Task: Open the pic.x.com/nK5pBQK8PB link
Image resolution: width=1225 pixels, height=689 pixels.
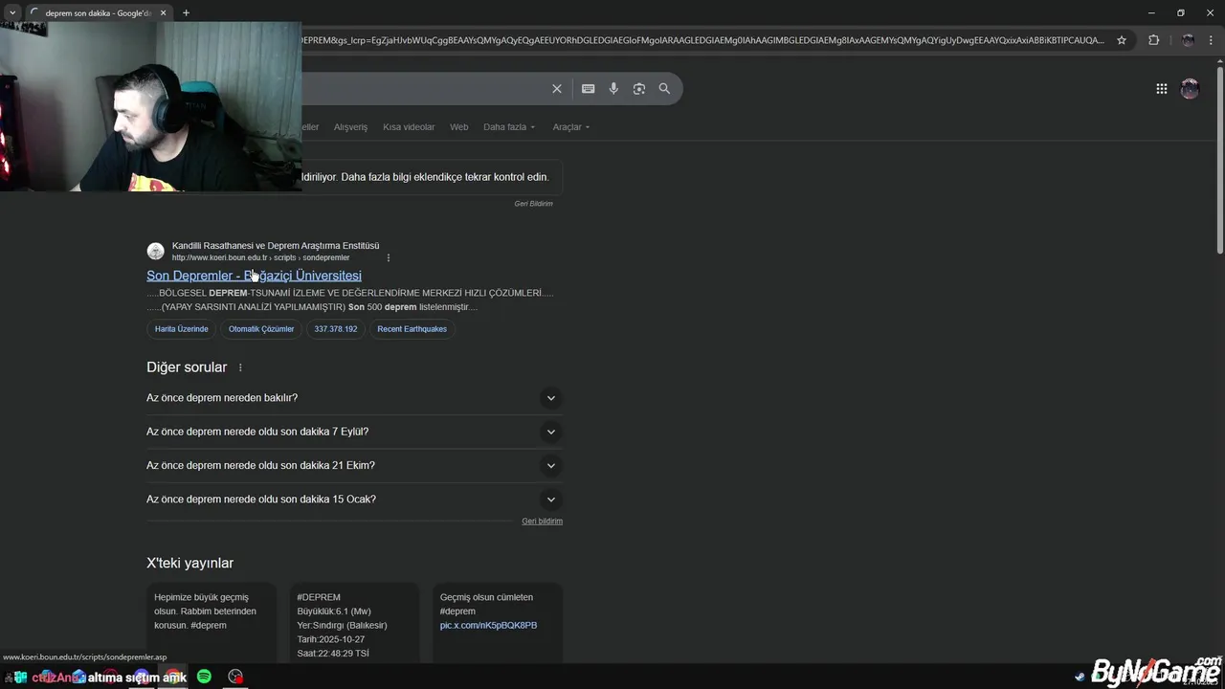Action: [488, 626]
